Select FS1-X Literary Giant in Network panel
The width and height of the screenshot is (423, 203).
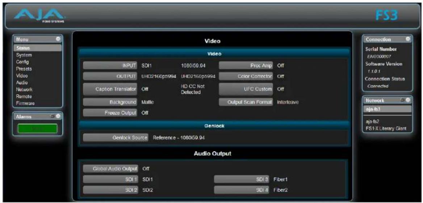(x=385, y=129)
